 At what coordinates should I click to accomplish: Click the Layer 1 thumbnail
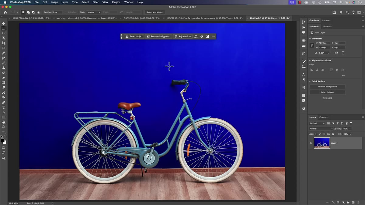coord(322,143)
